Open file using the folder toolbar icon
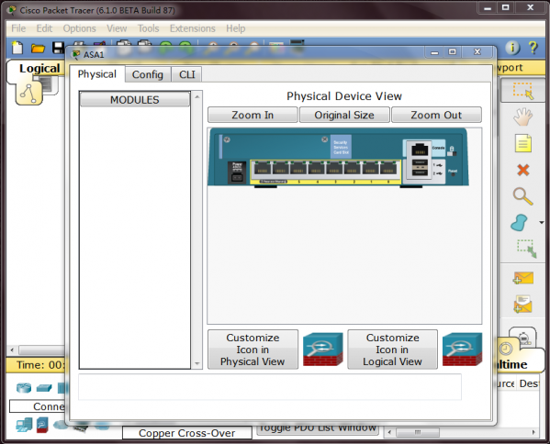The height and width of the screenshot is (444, 550). pos(38,48)
